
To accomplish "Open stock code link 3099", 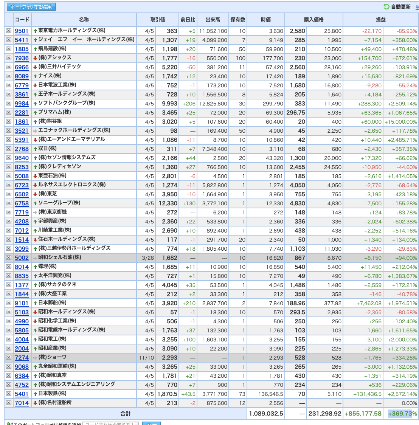I will tap(22, 248).
